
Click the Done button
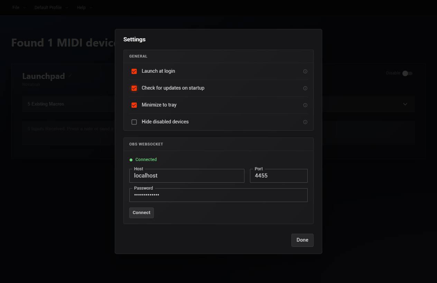click(302, 240)
